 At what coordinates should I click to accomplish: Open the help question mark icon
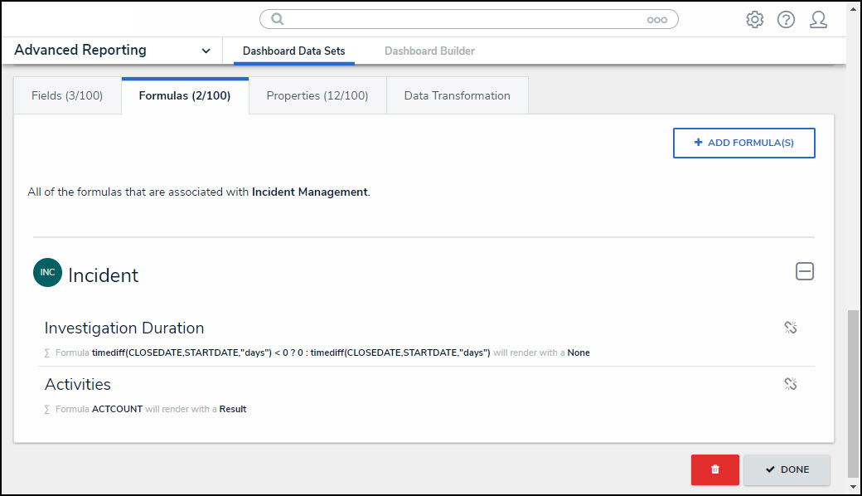[786, 20]
